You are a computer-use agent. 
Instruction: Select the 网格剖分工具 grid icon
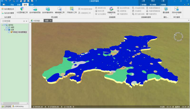72,9
